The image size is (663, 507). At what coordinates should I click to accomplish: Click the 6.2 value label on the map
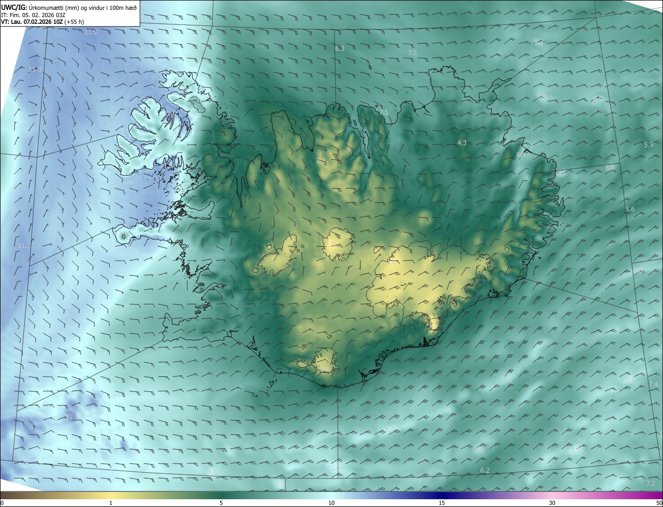tap(485, 471)
